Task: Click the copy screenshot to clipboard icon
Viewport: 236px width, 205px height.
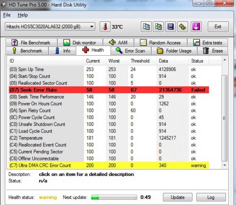Action: point(158,27)
